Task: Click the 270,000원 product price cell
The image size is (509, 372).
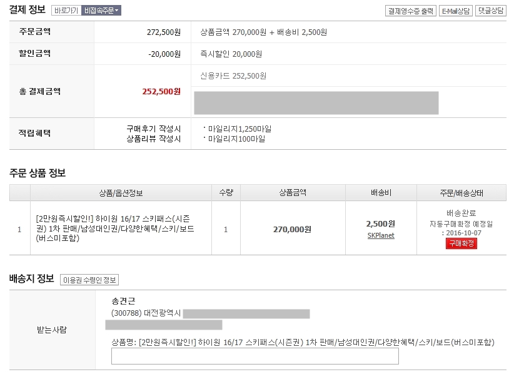Action: 292,230
